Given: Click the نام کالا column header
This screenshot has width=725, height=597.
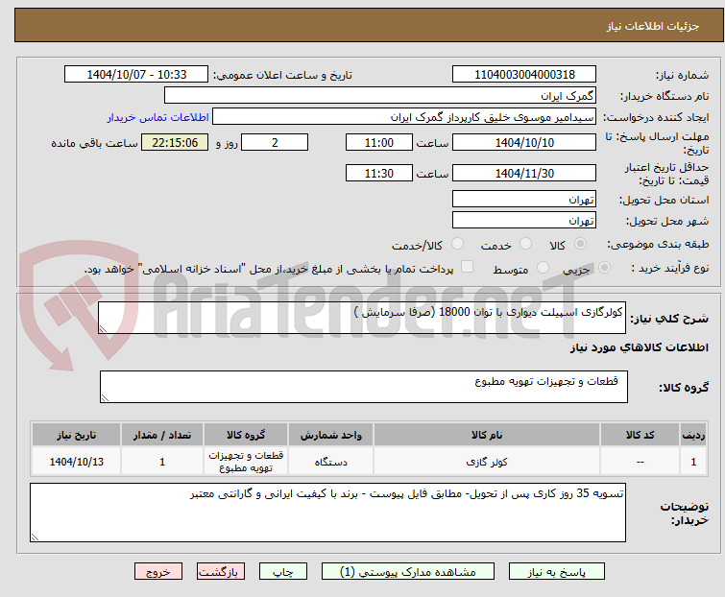Looking at the screenshot, I should tap(487, 435).
